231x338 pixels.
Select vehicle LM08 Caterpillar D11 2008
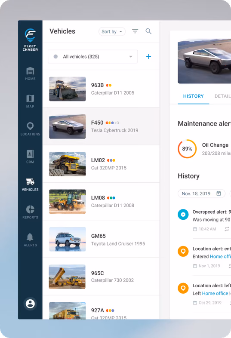tap(101, 201)
